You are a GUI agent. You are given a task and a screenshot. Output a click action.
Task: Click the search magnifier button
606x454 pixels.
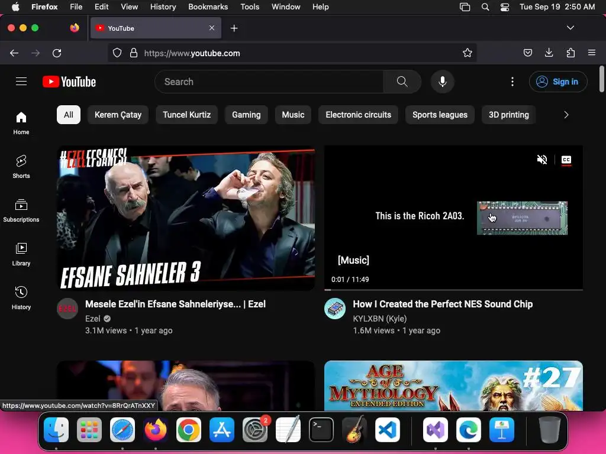tap(402, 82)
